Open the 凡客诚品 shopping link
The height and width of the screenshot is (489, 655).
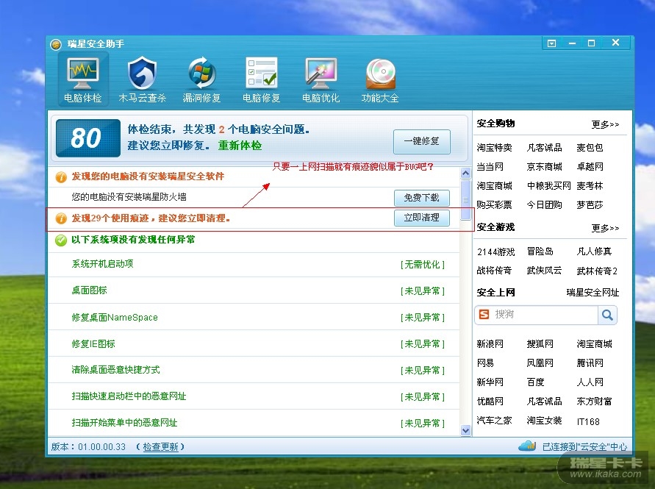(544, 148)
